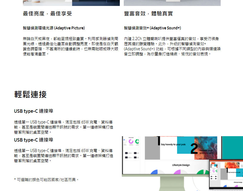Image resolution: width=243 pixels, height=191 pixels.
Task: Click the paragraph starting "內建 2.2Ch 立體聲喇叭"
Action: pos(172,46)
